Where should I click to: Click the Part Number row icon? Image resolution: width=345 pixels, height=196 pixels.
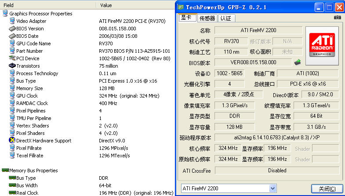pyautogui.click(x=12, y=51)
